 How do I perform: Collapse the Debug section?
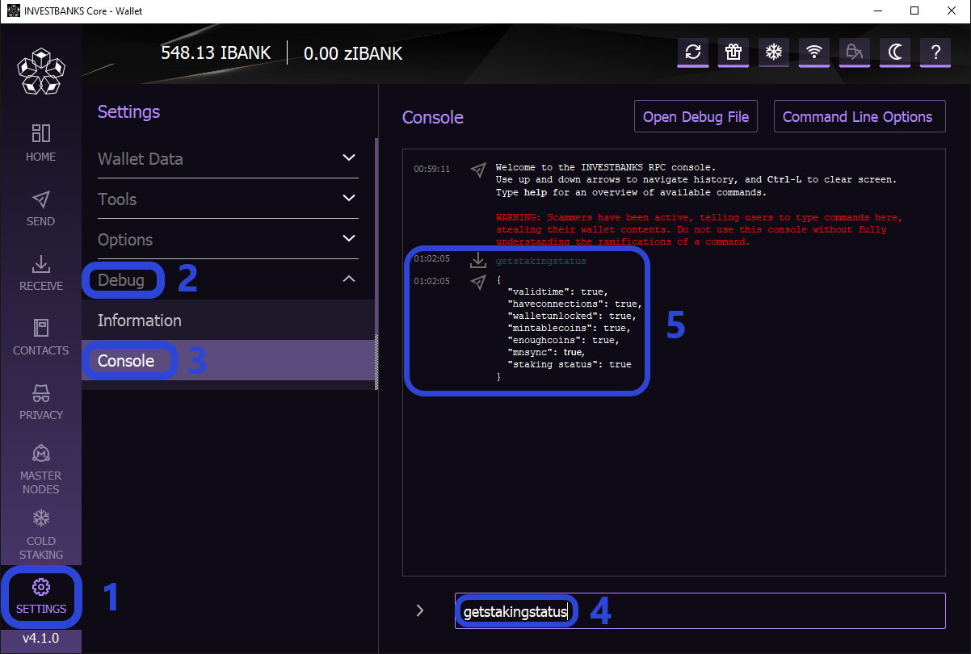pyautogui.click(x=228, y=279)
